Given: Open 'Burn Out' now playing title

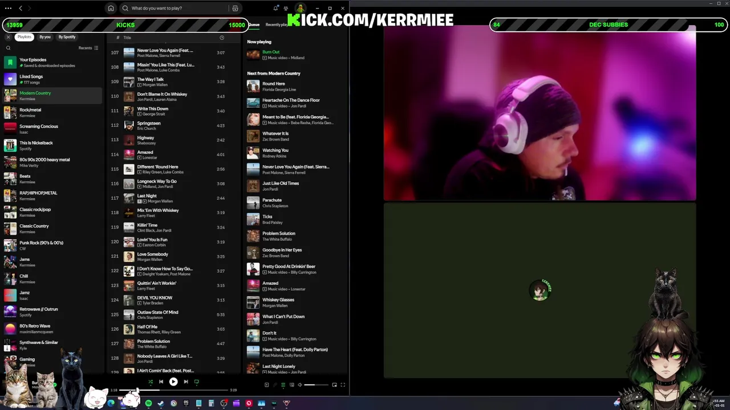Looking at the screenshot, I should coord(271,52).
